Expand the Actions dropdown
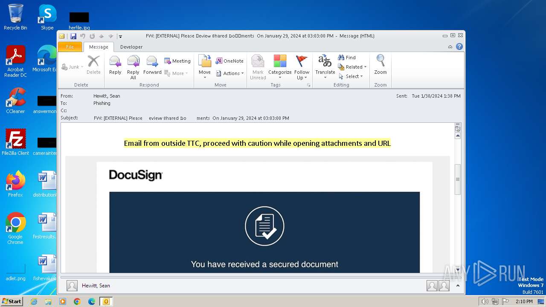The image size is (546, 307). pyautogui.click(x=230, y=73)
